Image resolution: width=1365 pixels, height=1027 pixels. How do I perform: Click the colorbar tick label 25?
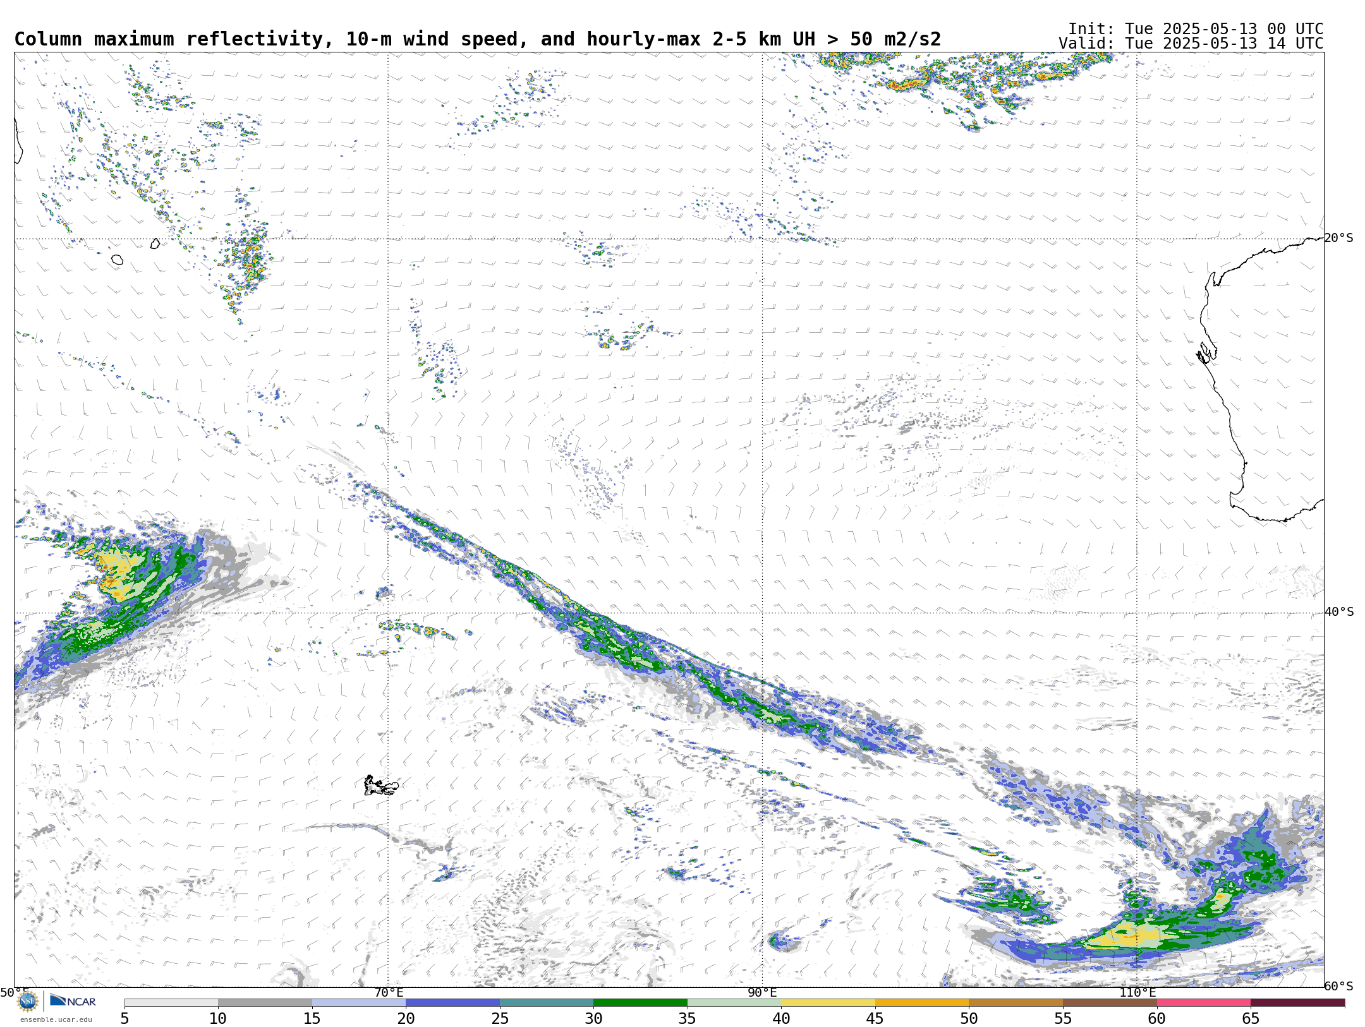[x=500, y=1019]
